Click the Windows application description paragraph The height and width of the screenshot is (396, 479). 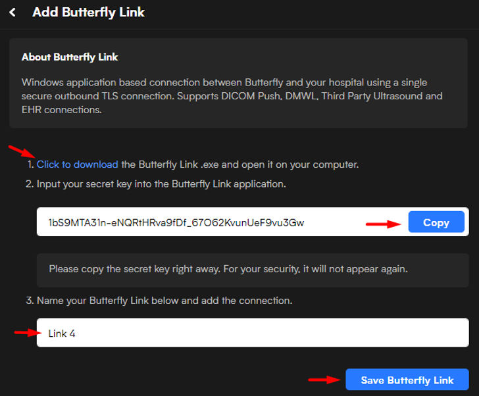[232, 96]
